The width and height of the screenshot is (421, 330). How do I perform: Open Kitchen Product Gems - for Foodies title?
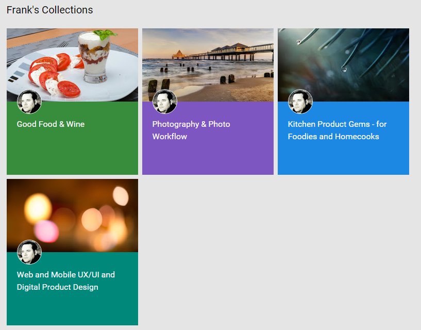click(337, 130)
